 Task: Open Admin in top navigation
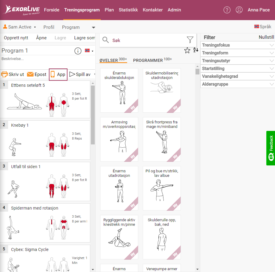(174, 10)
